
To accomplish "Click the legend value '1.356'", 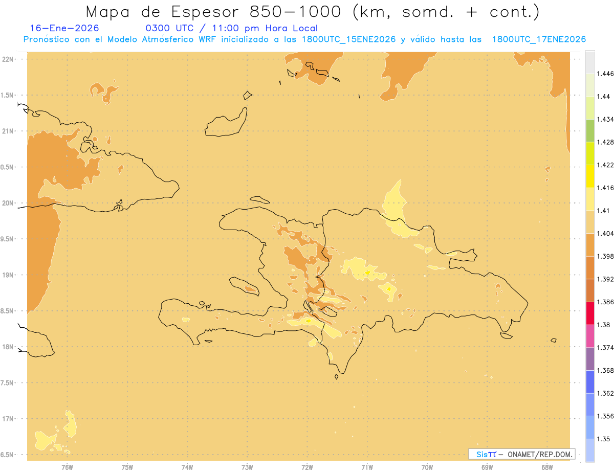I will tap(605, 416).
